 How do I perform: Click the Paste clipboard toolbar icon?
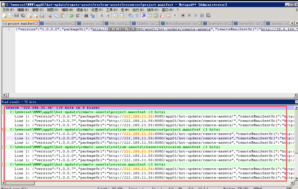pos(63,16)
